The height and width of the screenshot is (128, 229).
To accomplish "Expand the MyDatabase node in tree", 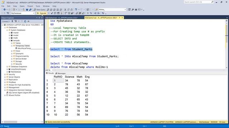I will 7,72.
